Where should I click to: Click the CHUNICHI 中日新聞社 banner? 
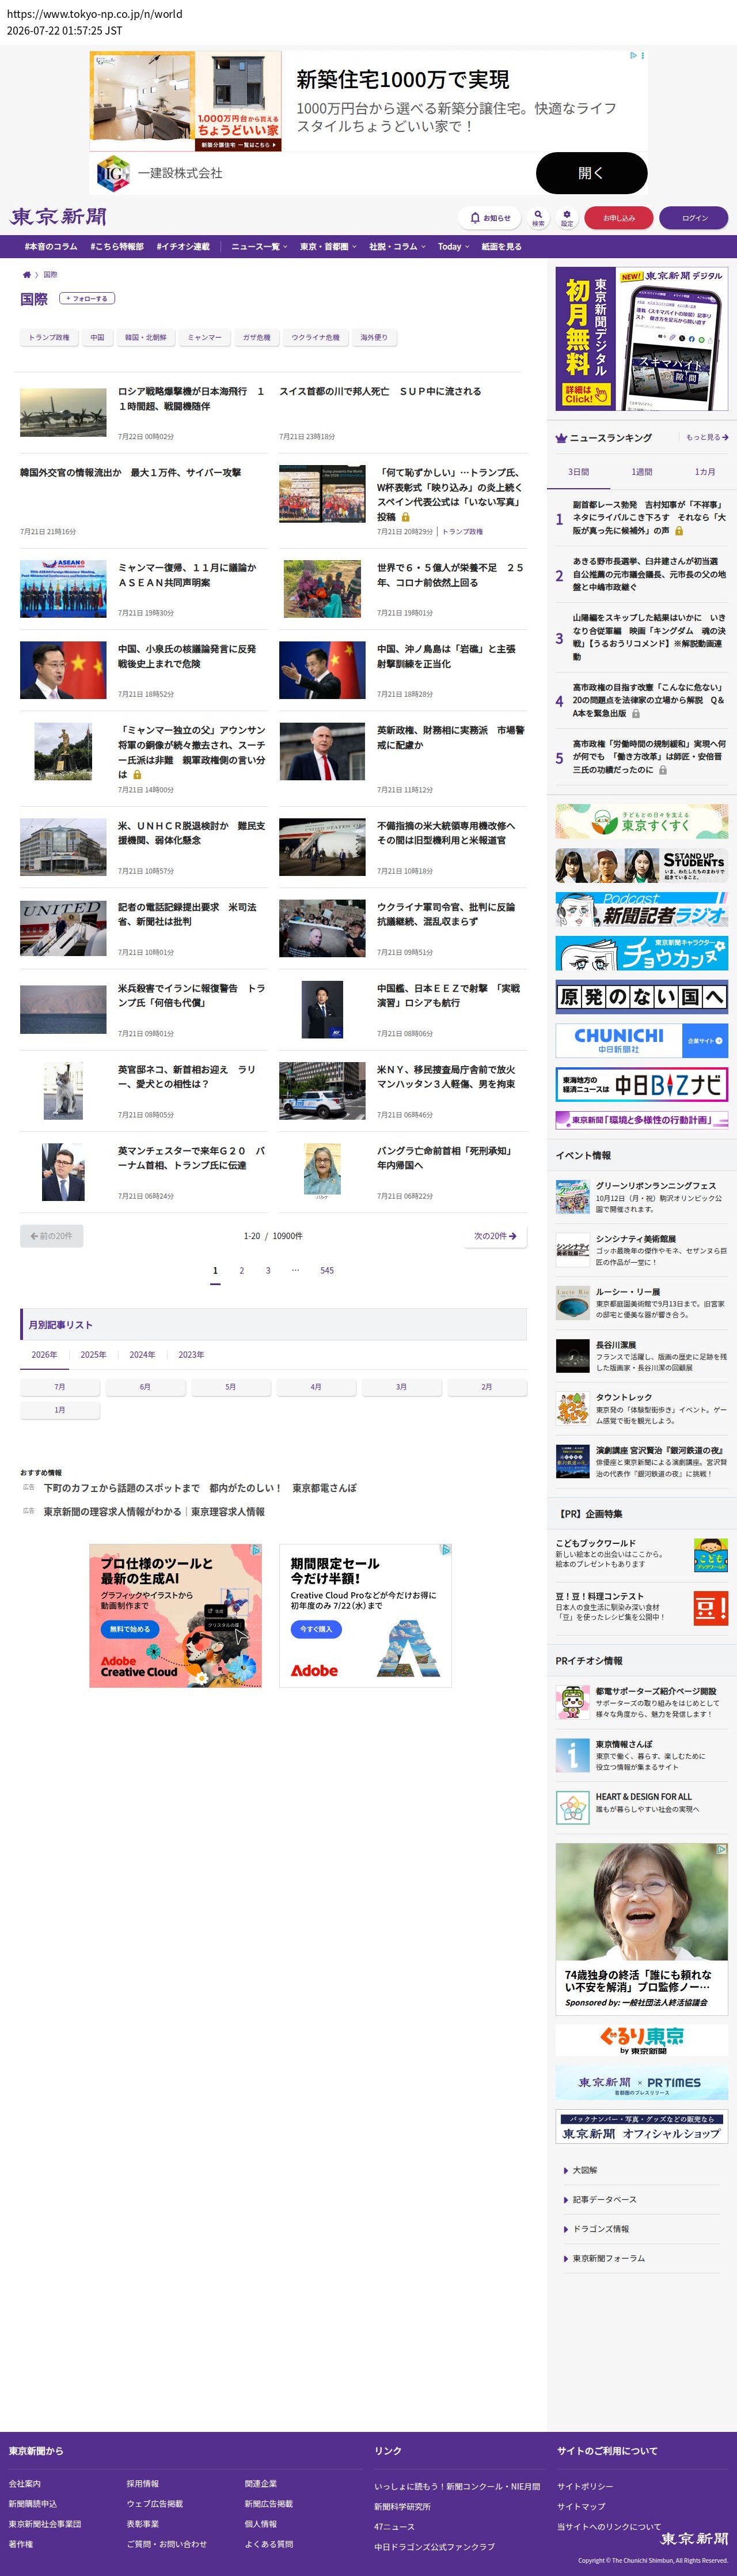point(642,1040)
